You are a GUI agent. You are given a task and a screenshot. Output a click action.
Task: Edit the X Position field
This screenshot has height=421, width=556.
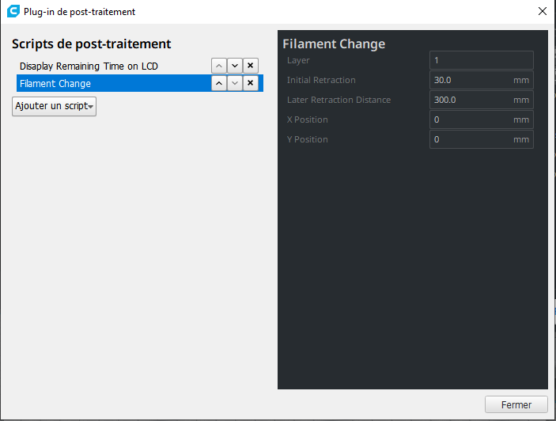tap(482, 119)
